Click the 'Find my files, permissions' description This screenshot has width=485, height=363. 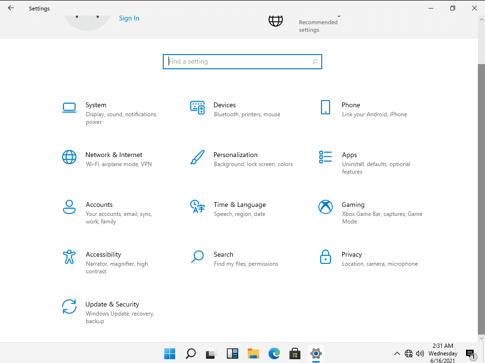coord(246,264)
